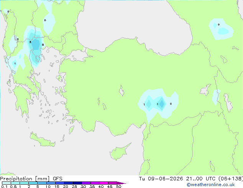Click the '21..00 UTC' time text
243x188 pixels.
[201, 179]
